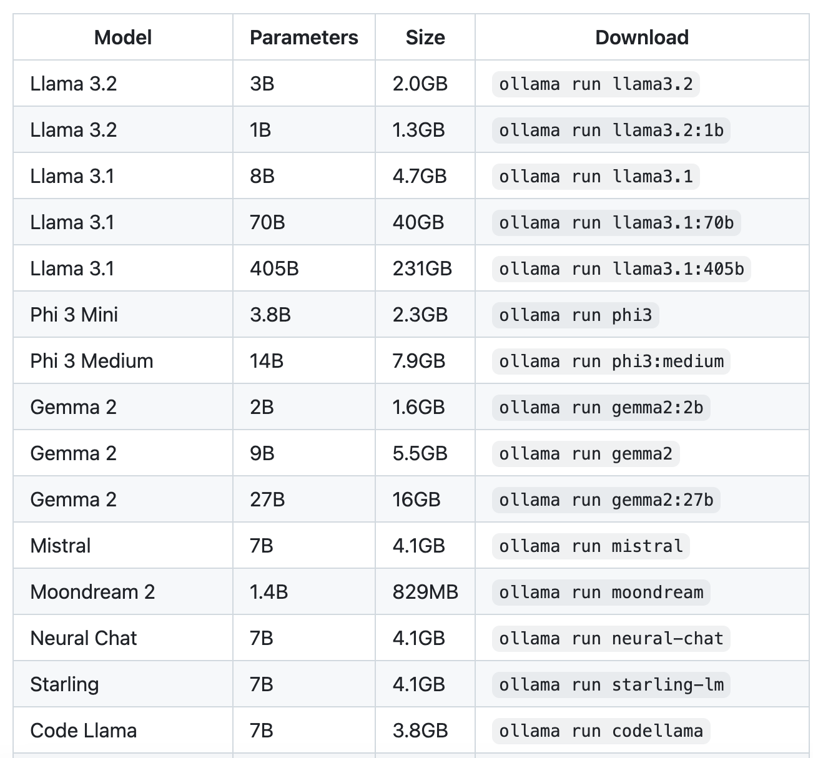The height and width of the screenshot is (758, 813).
Task: Select the 'ollama run starling-lm' command
Action: coord(611,685)
